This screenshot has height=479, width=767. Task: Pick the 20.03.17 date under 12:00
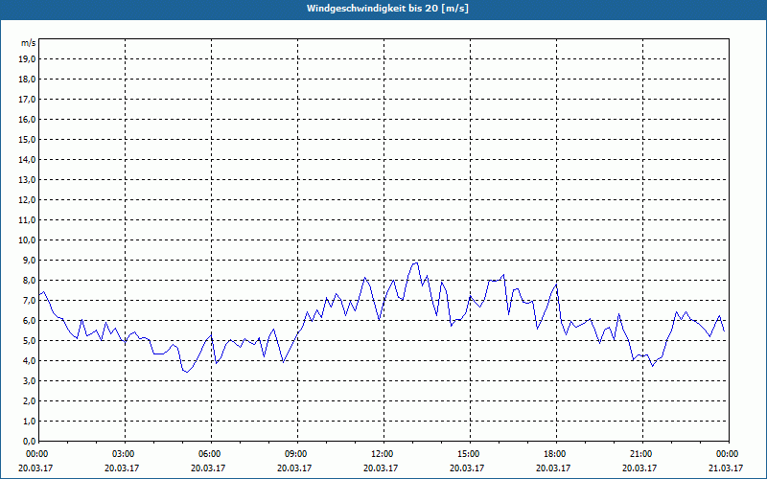pos(381,468)
